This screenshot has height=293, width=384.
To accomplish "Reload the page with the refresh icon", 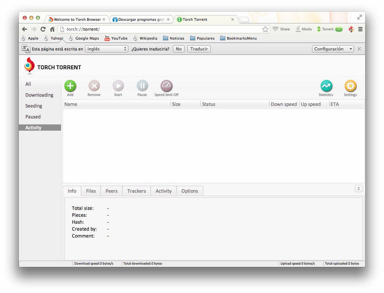I will [43, 29].
